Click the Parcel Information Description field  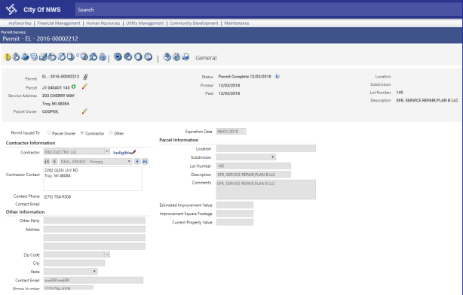[x=253, y=175]
